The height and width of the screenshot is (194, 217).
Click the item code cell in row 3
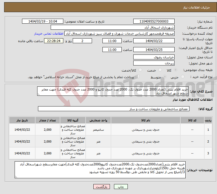(x=192, y=153)
